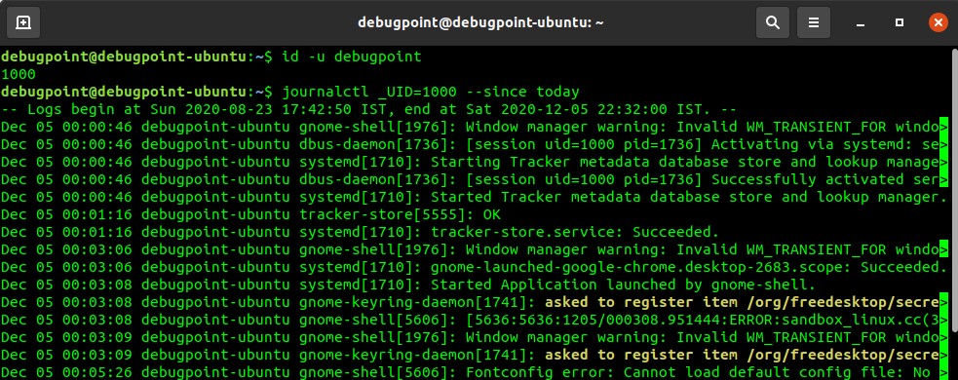Click the 'Logs begin at' header line
The width and height of the screenshot is (958, 380).
coord(368,110)
